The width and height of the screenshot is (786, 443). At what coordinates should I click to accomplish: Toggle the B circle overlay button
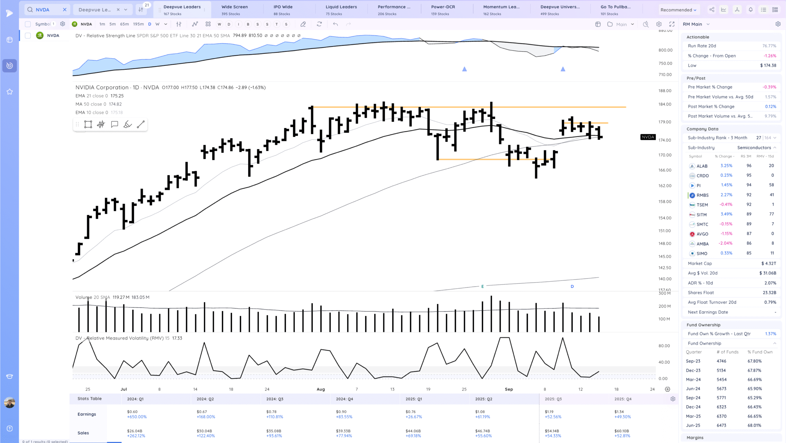tap(248, 24)
